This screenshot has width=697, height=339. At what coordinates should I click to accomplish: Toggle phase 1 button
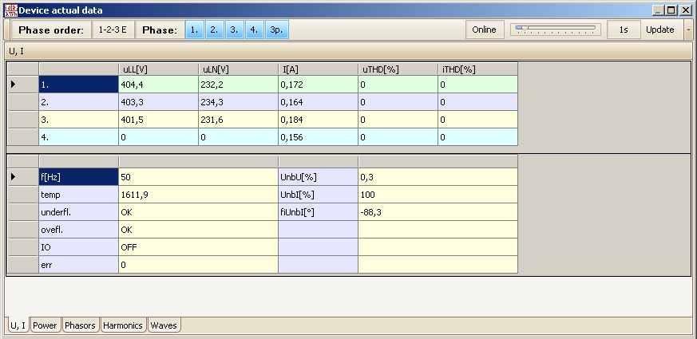pyautogui.click(x=194, y=30)
